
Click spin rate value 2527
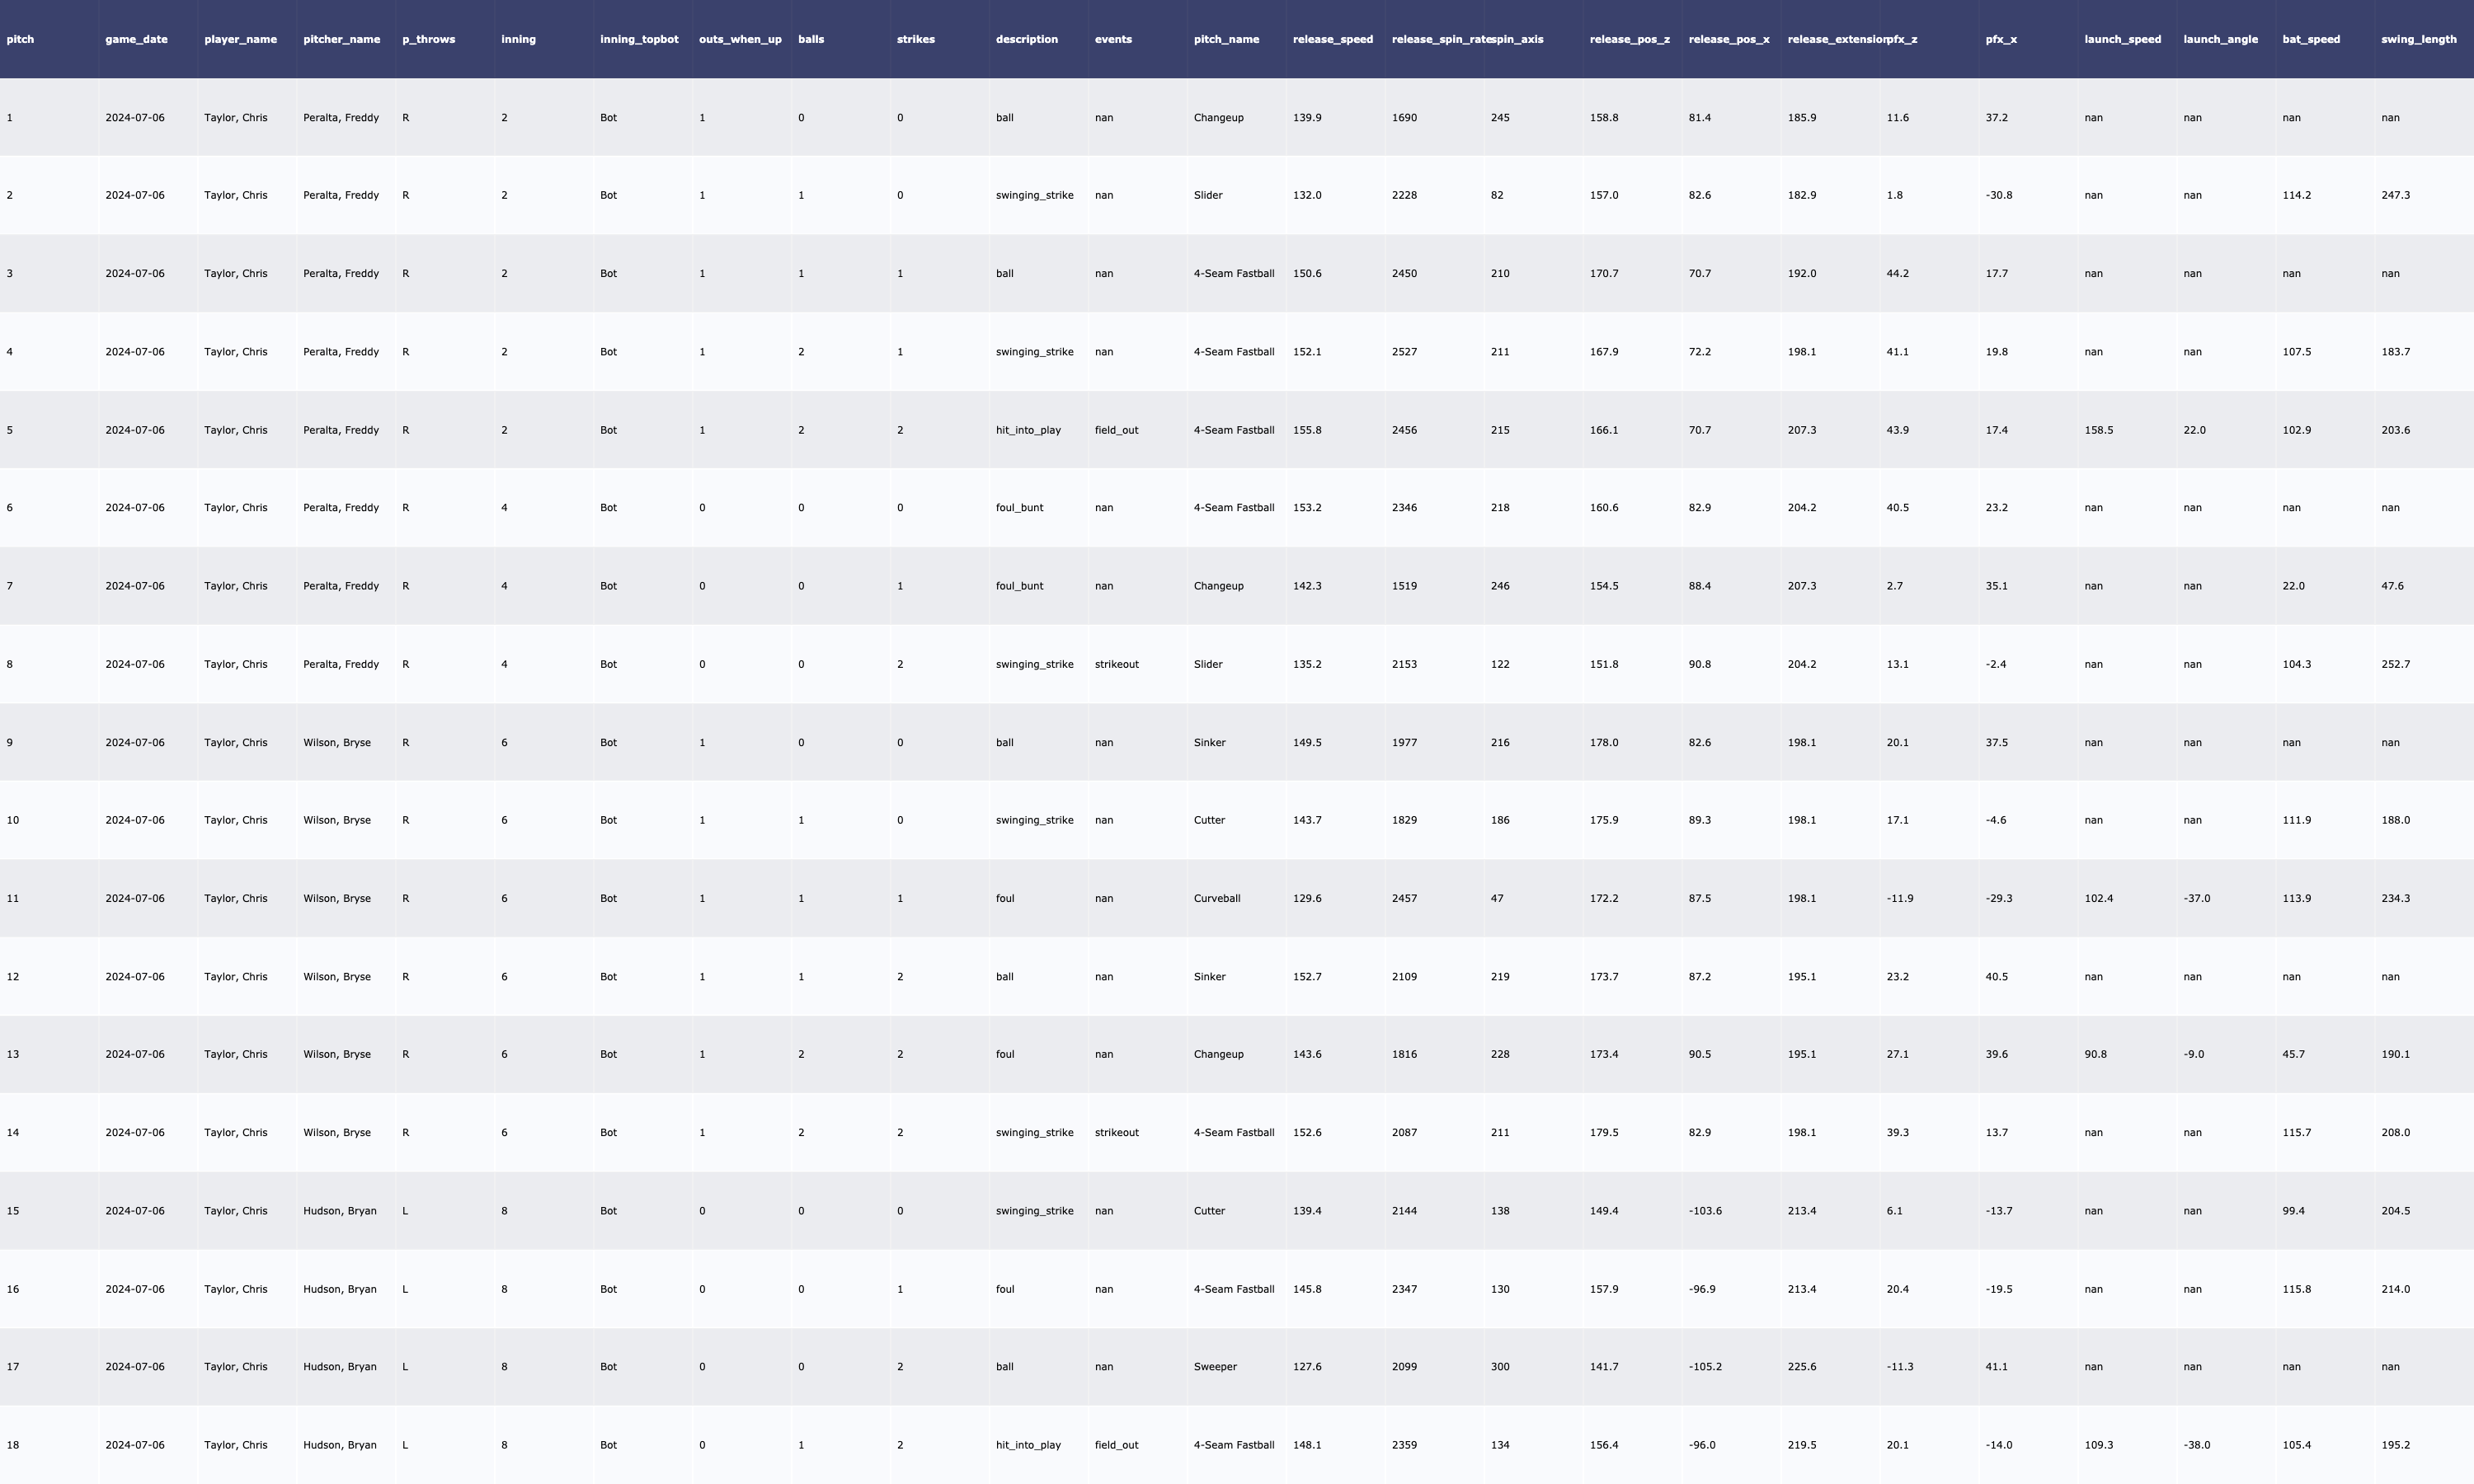(x=1404, y=352)
